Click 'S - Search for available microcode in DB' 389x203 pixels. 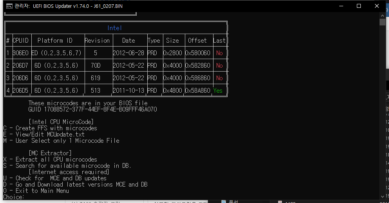(67, 165)
